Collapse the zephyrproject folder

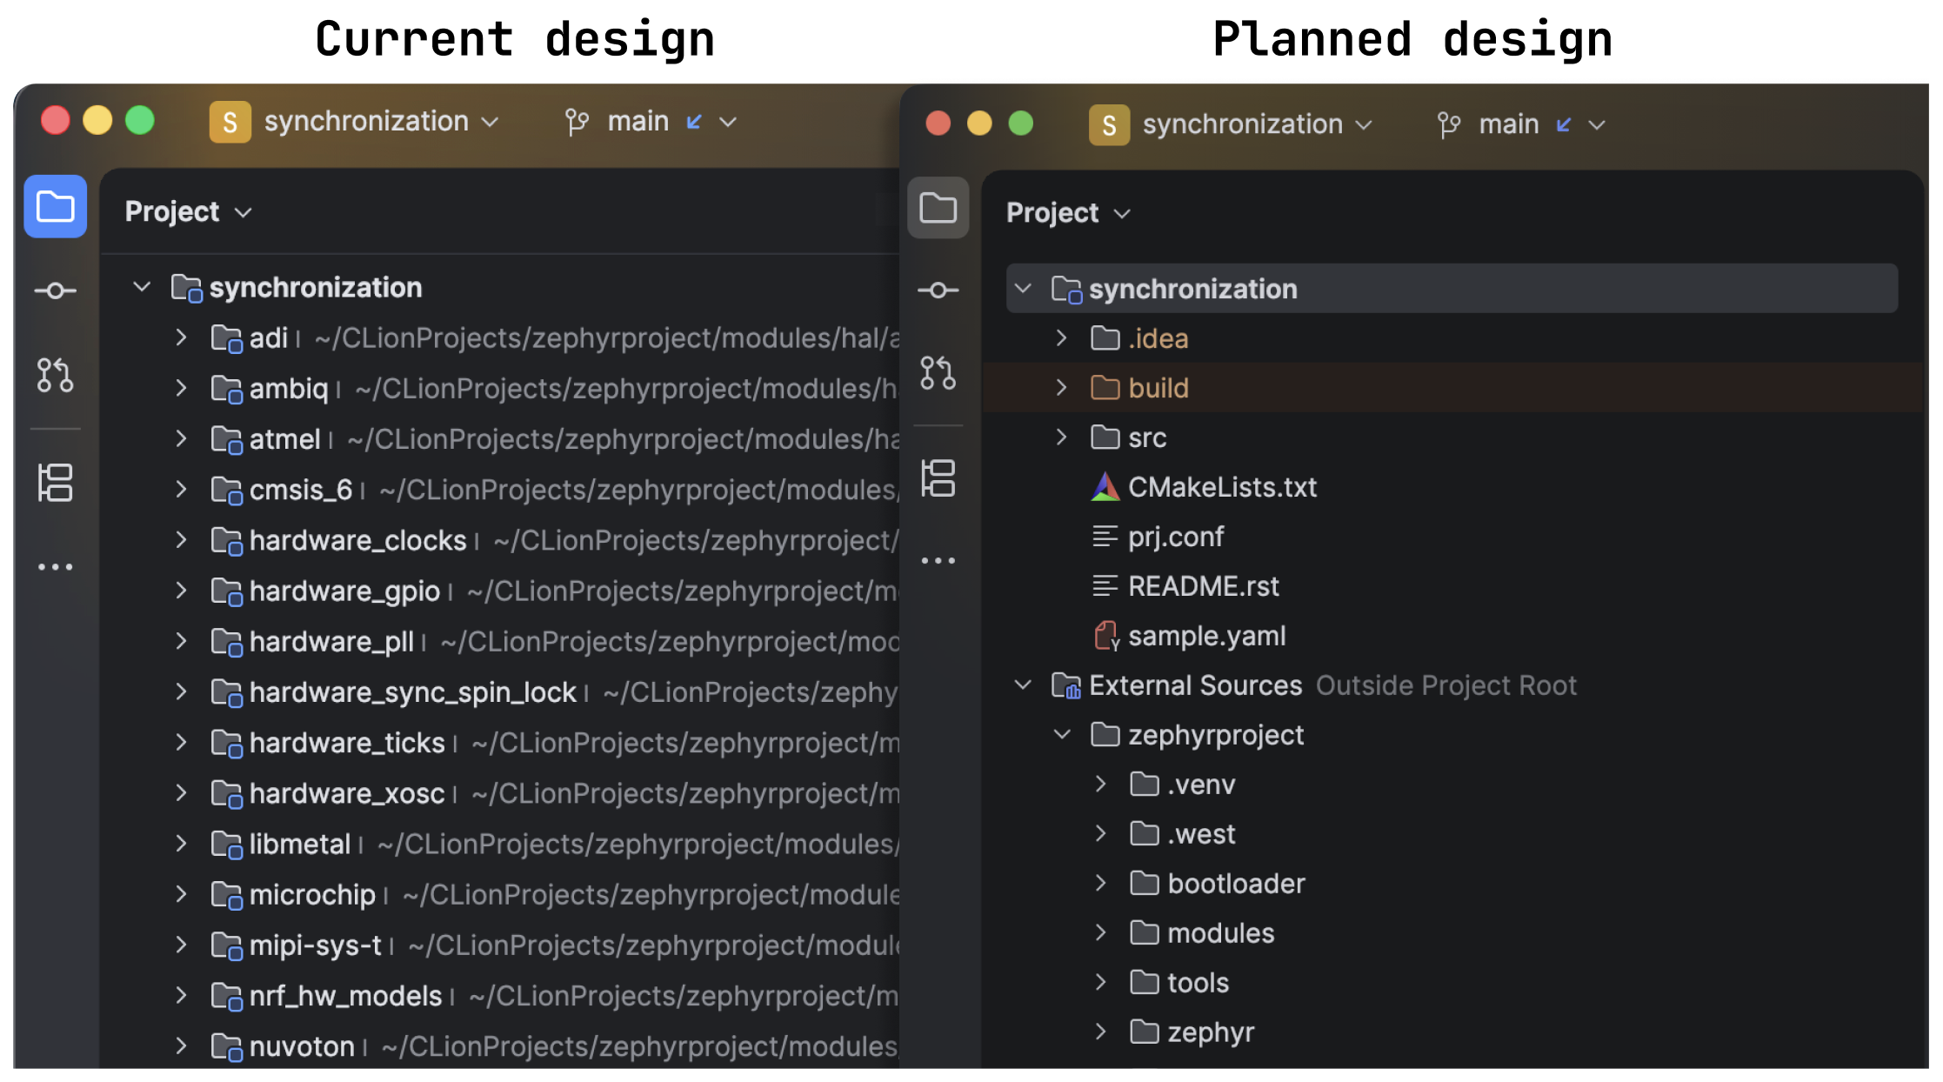point(1061,735)
